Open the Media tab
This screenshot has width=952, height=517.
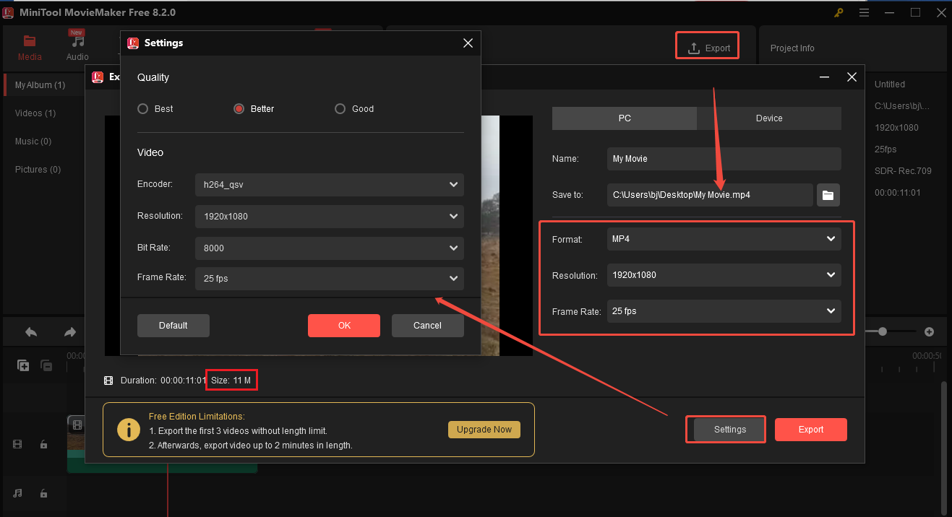pyautogui.click(x=30, y=48)
